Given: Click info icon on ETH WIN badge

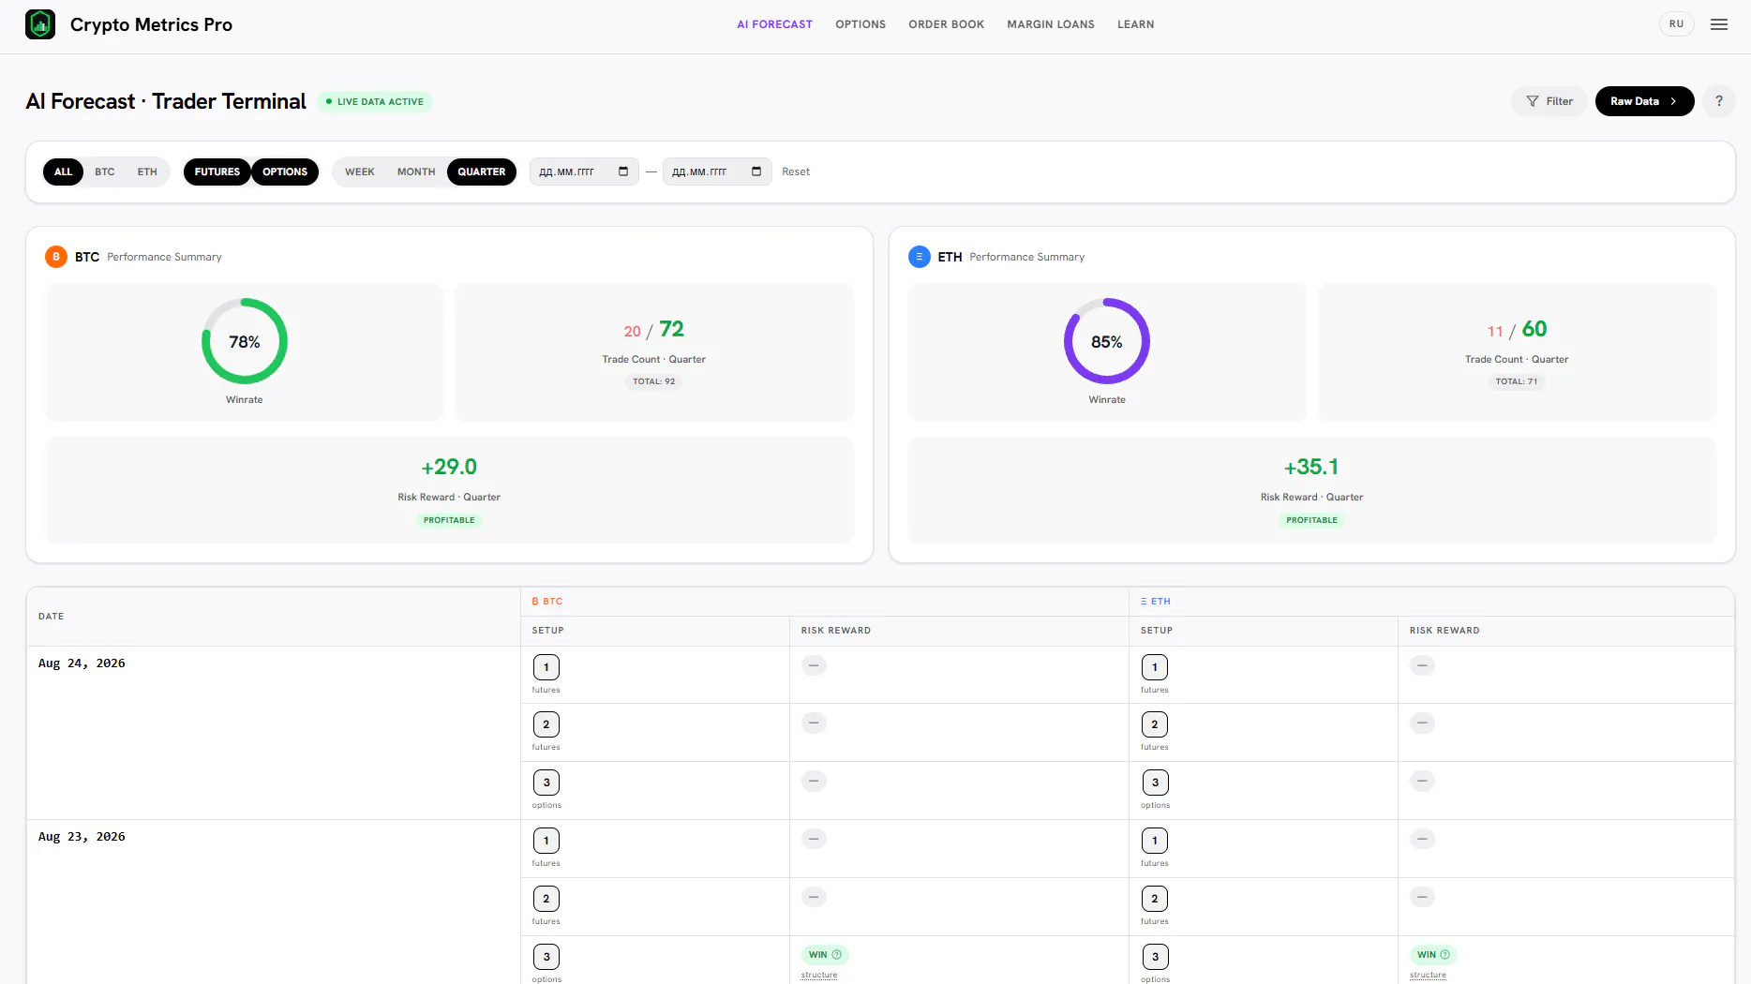Looking at the screenshot, I should coord(1445,955).
